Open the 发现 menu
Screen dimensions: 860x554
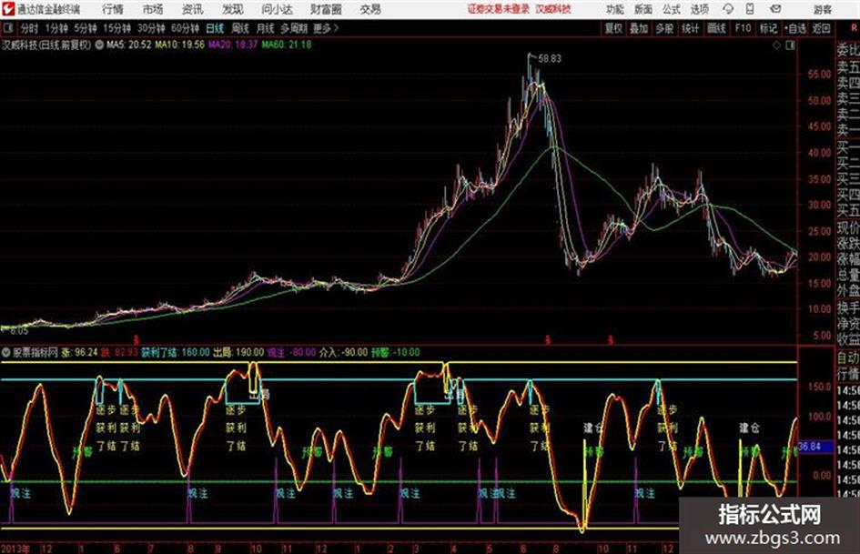233,9
